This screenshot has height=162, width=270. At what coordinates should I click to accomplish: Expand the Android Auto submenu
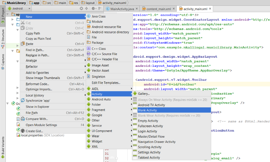point(109,99)
